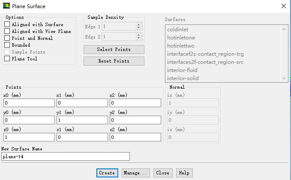Click the y2 (mm) input field
The width and height of the screenshot is (291, 180).
[135, 120]
